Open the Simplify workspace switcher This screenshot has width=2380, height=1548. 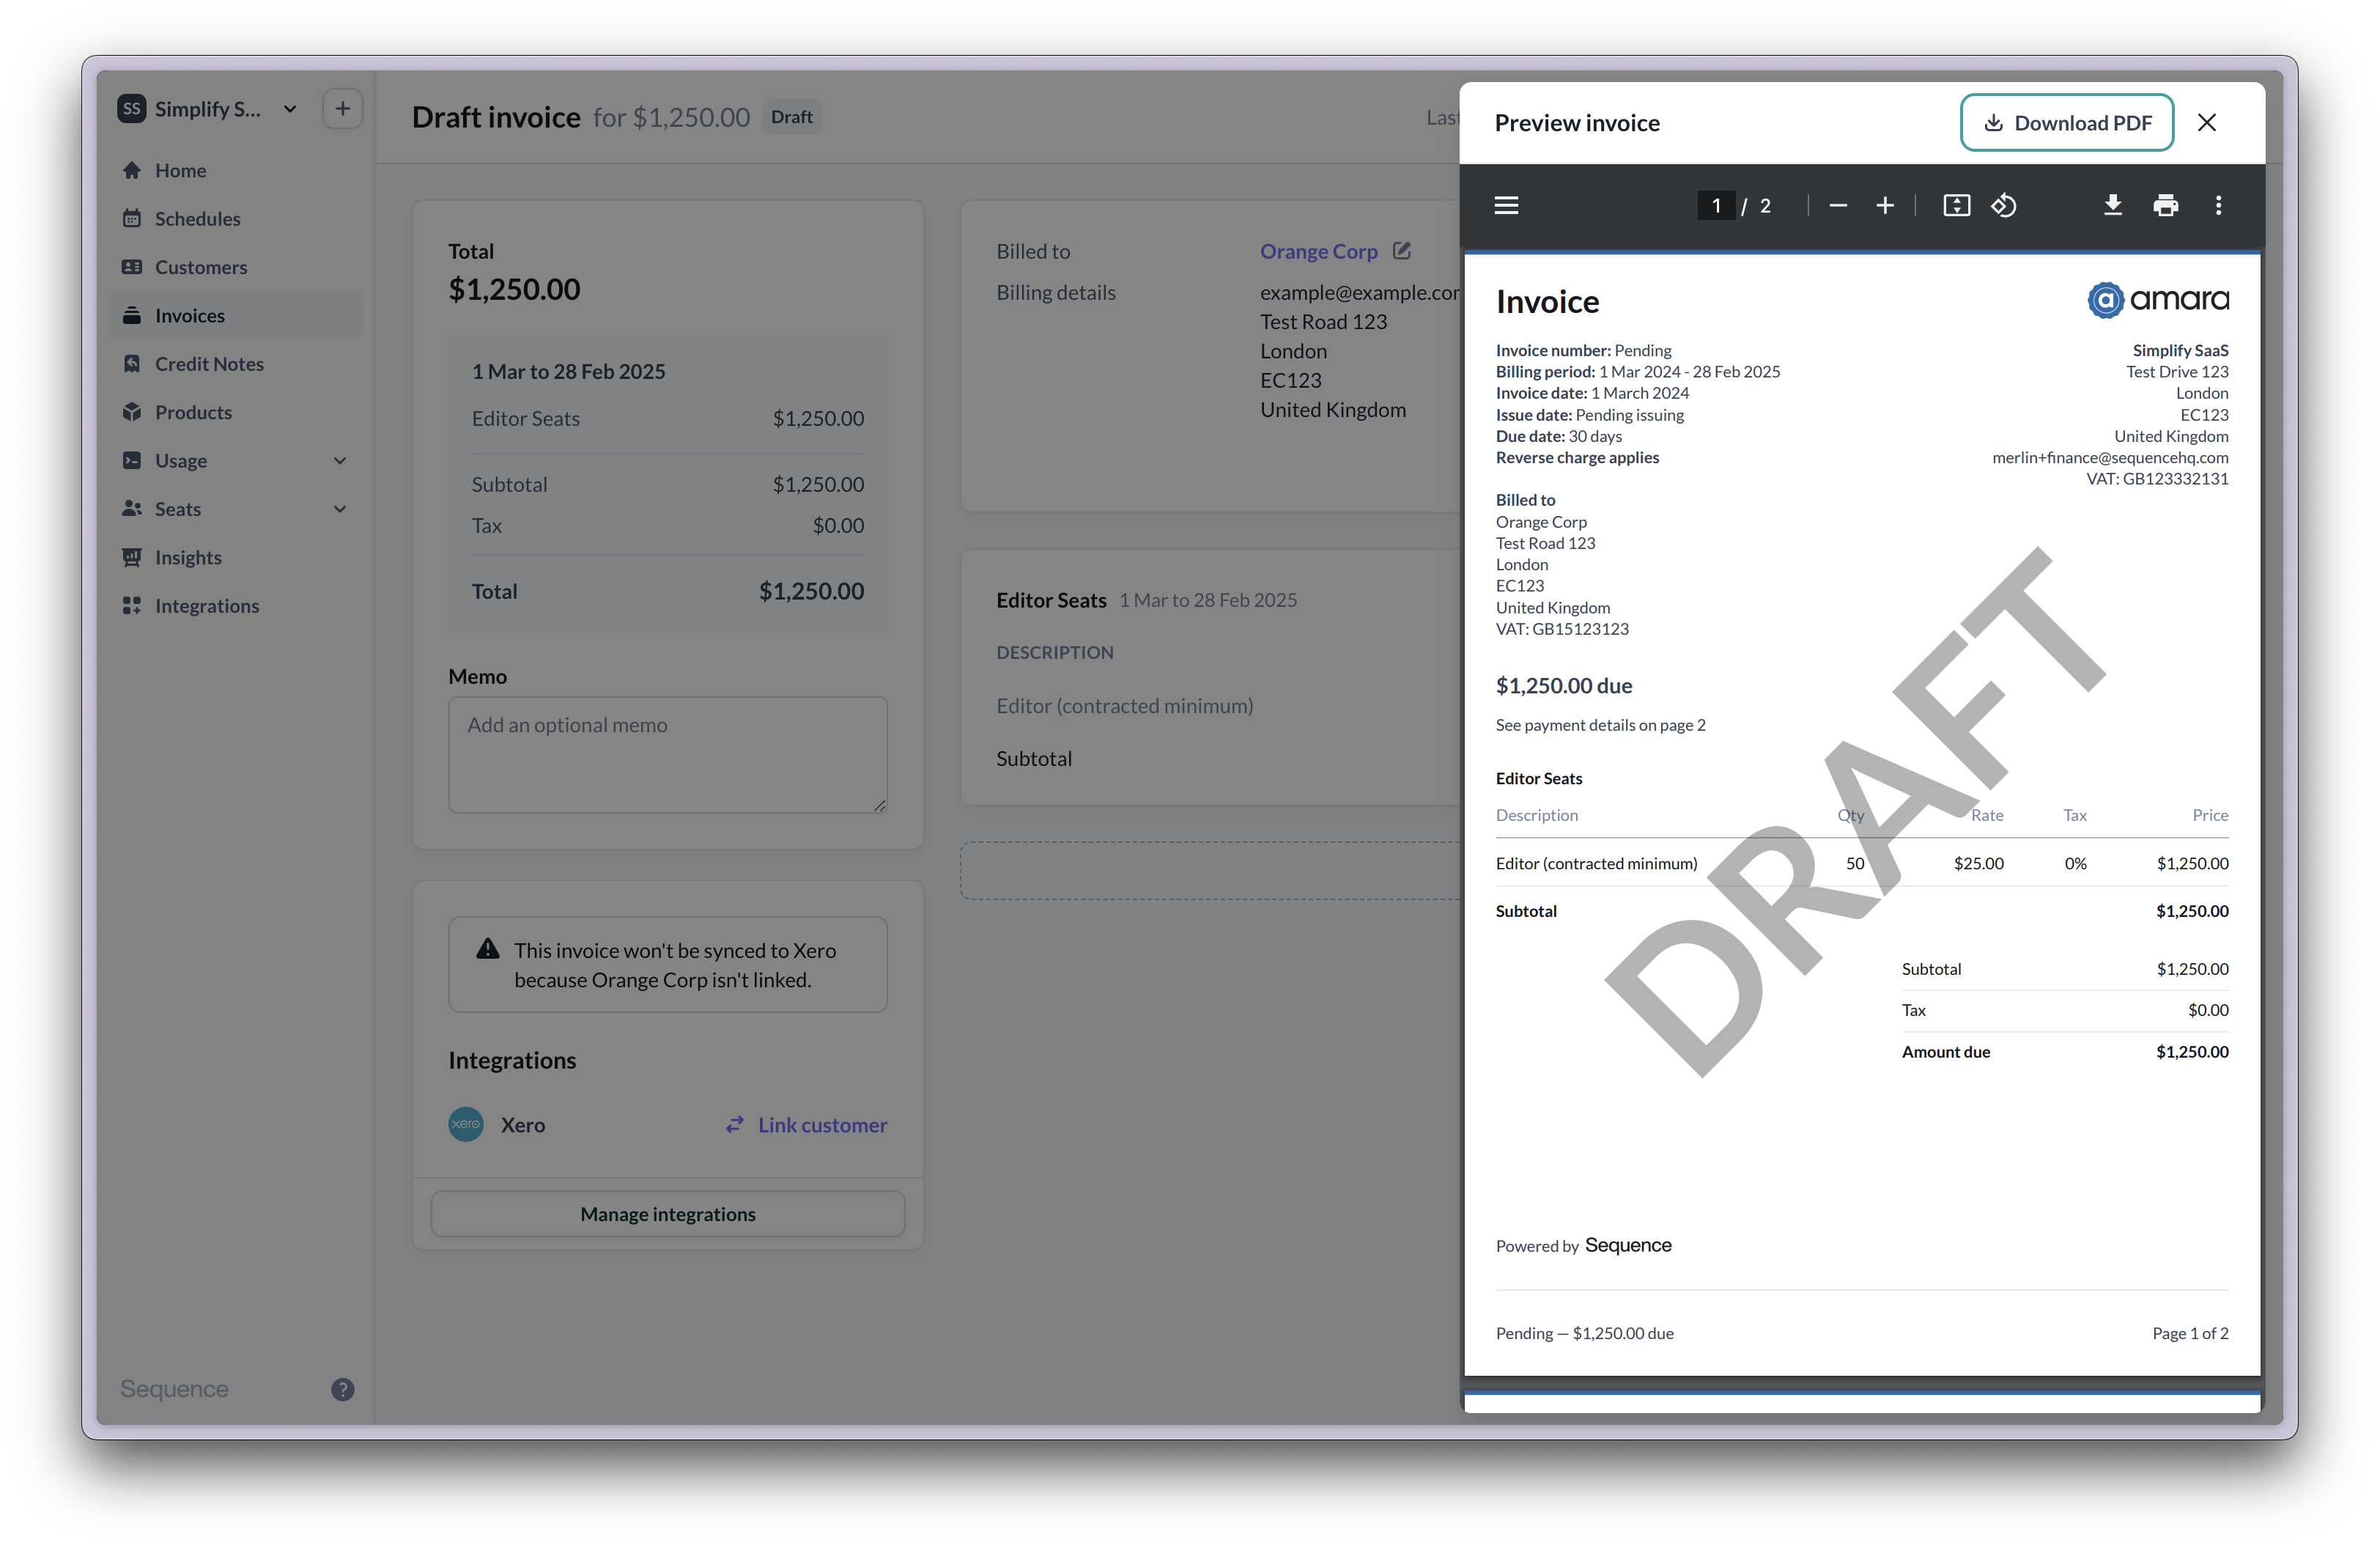coord(290,109)
